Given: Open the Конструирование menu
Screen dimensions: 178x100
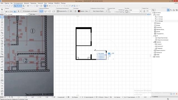Looking at the screenshot, I should [x=18, y=3].
